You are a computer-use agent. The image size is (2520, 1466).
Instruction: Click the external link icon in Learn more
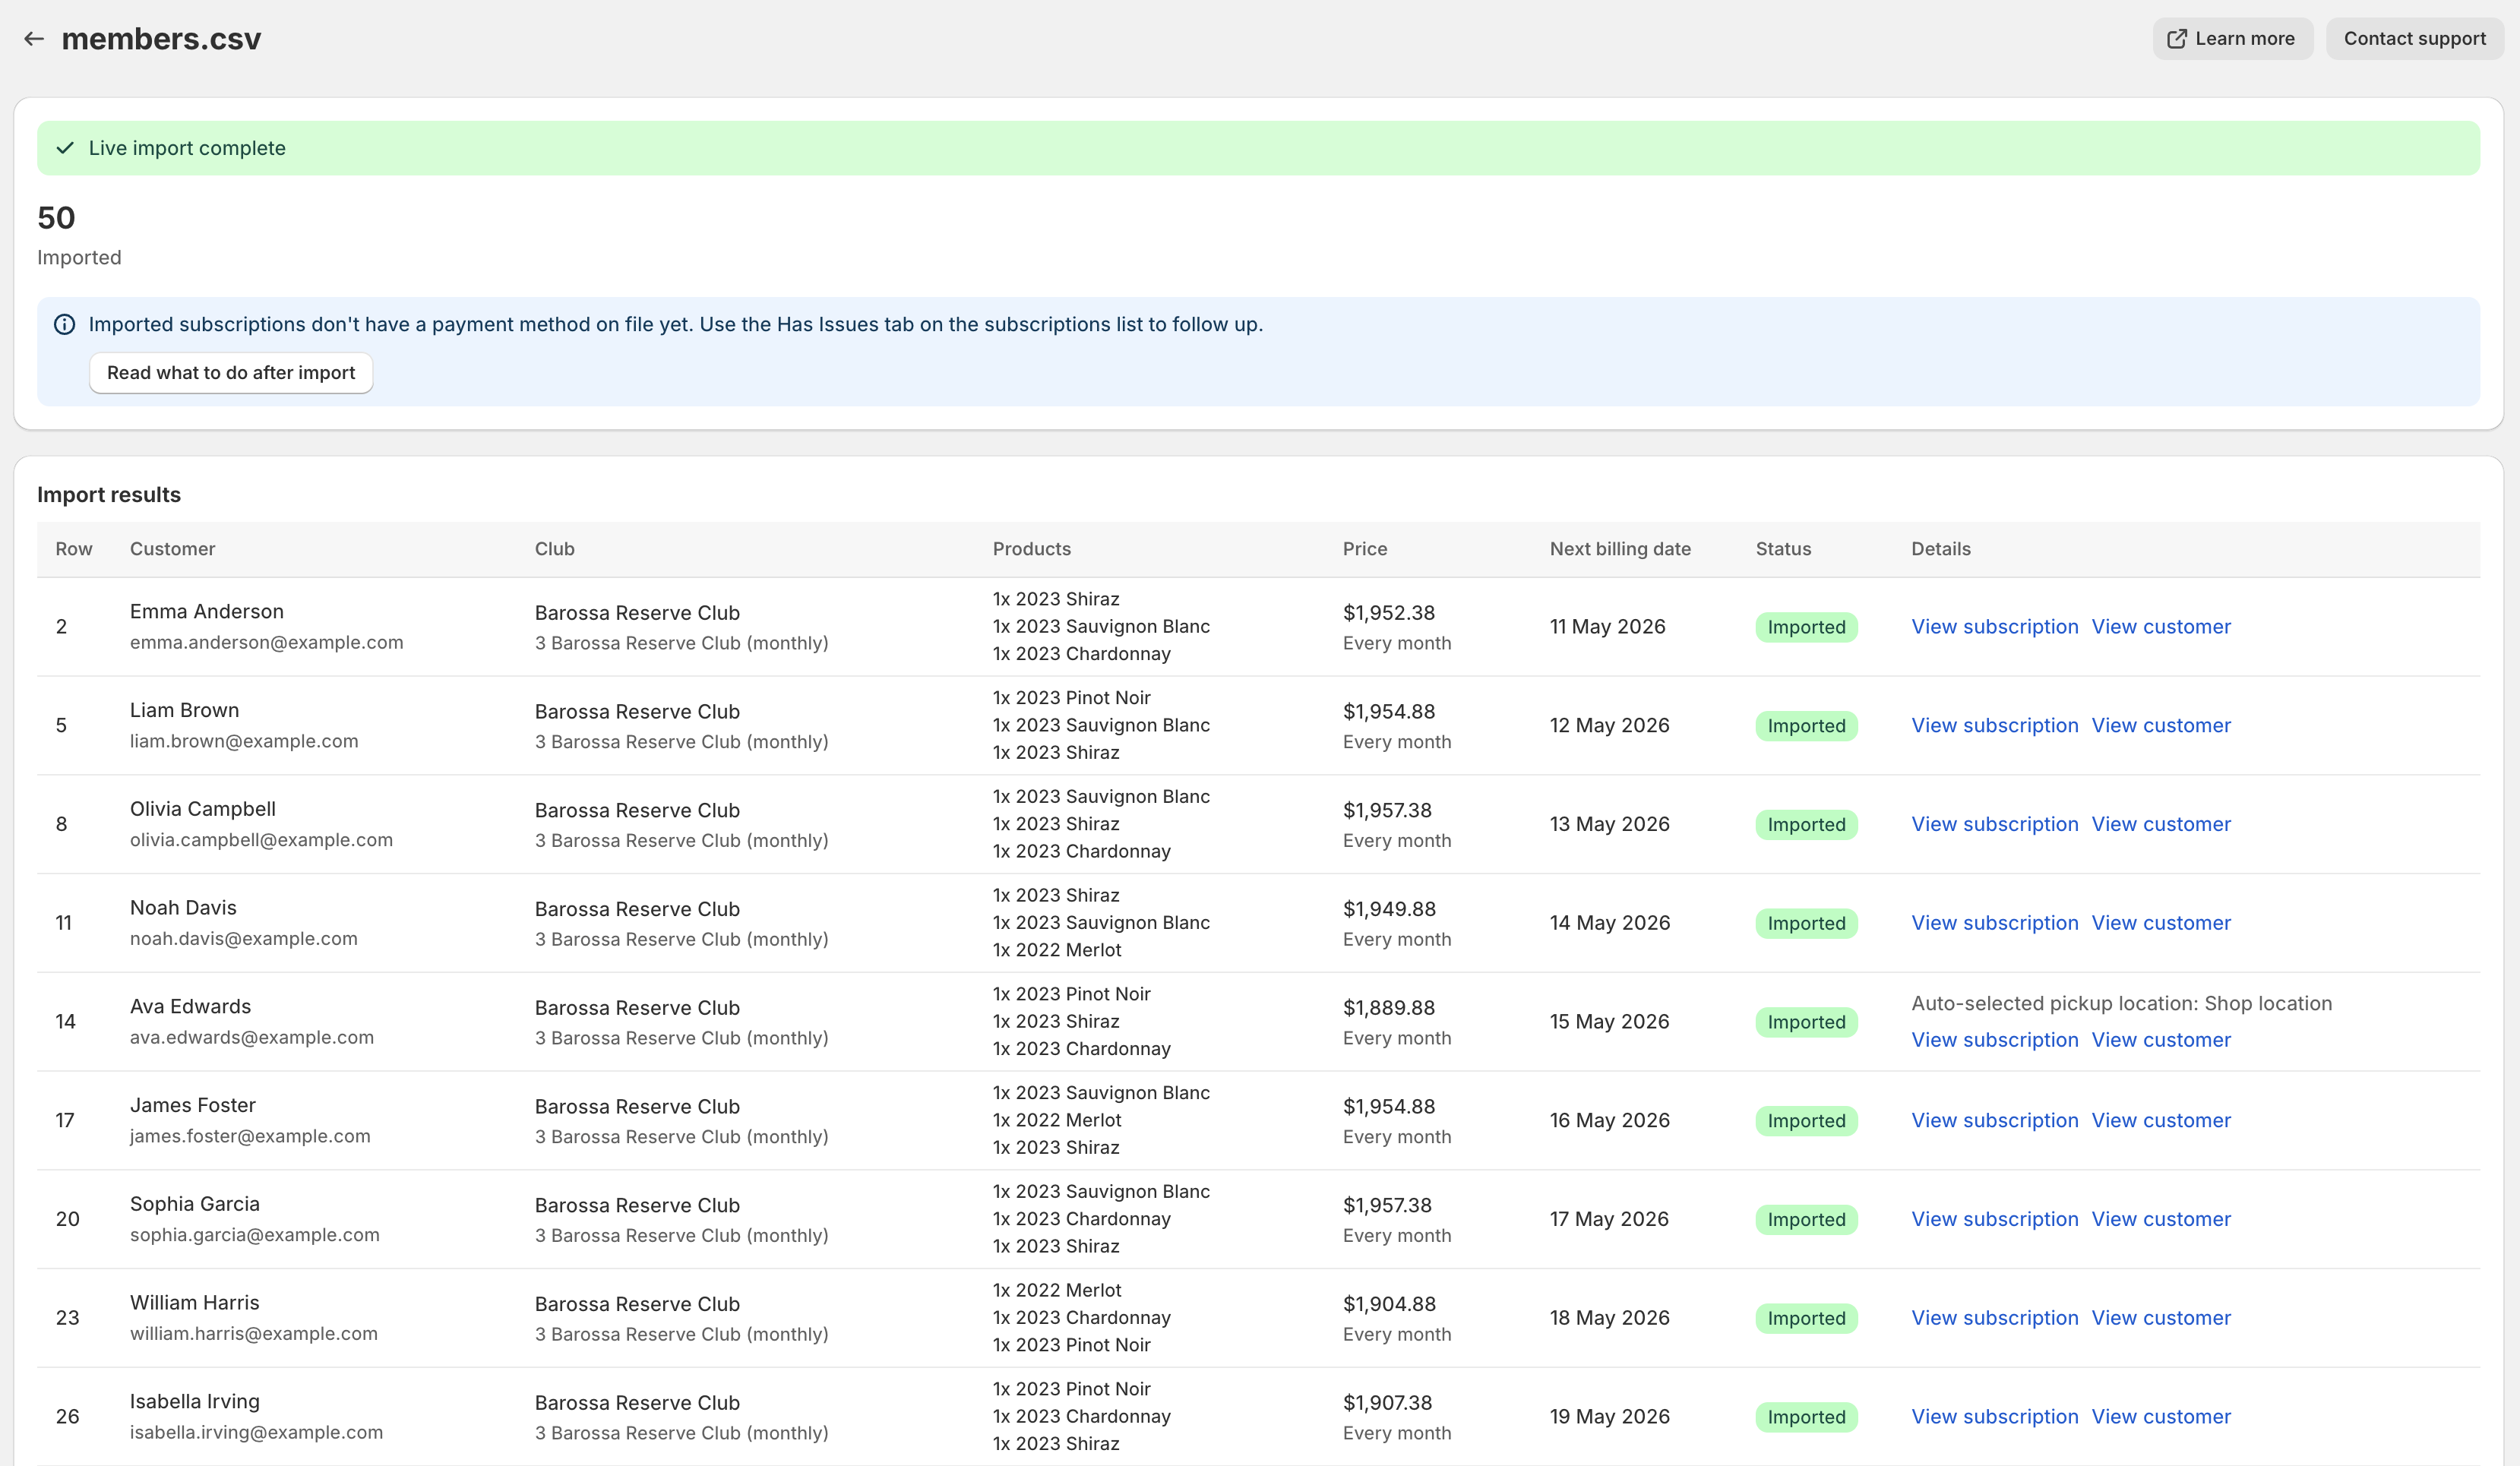2176,39
